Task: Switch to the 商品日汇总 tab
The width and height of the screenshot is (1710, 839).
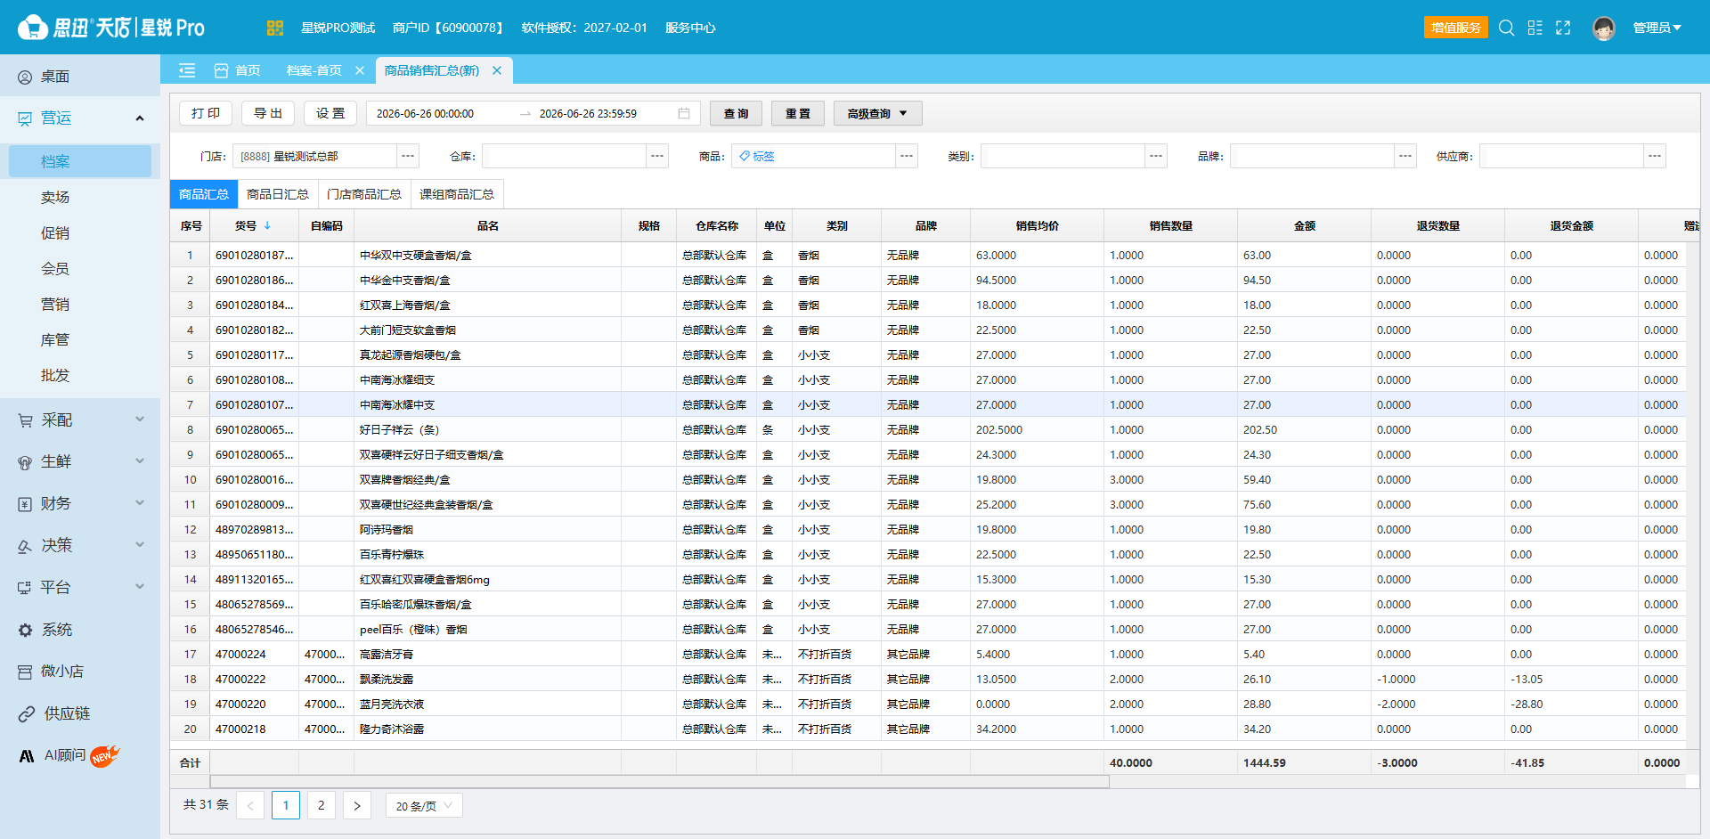Action: coord(278,194)
